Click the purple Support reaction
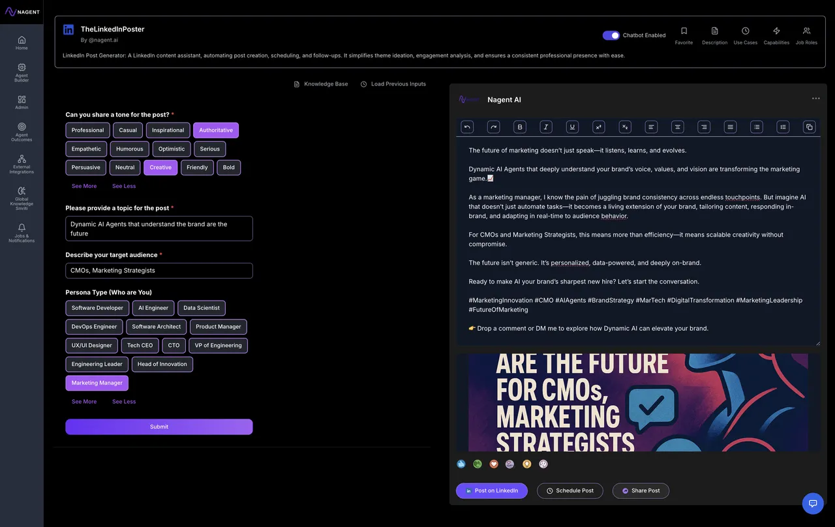 510,464
